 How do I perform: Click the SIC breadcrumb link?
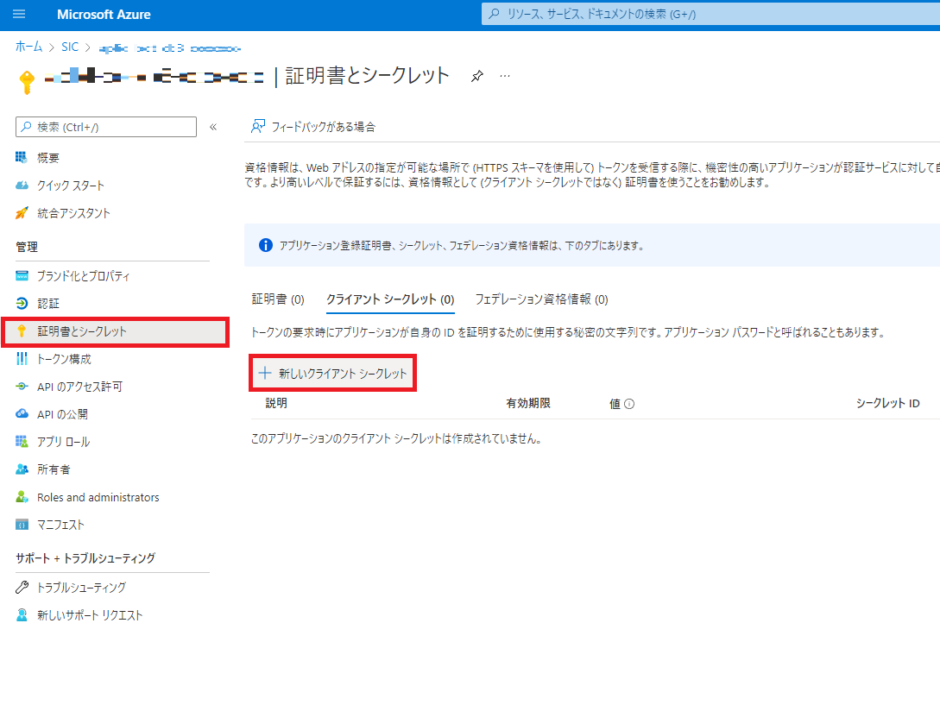70,47
